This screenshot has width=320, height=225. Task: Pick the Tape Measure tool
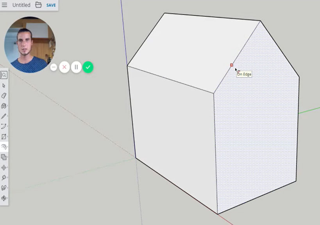[x=4, y=178]
